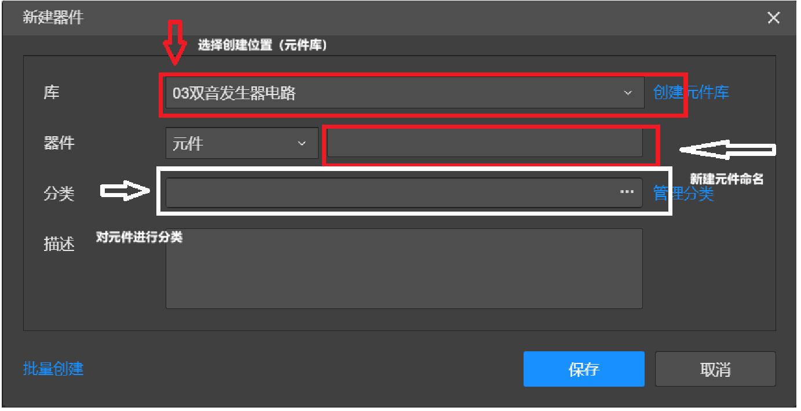801x411 pixels.
Task: Click inside the 分类 selection field
Action: (x=404, y=192)
